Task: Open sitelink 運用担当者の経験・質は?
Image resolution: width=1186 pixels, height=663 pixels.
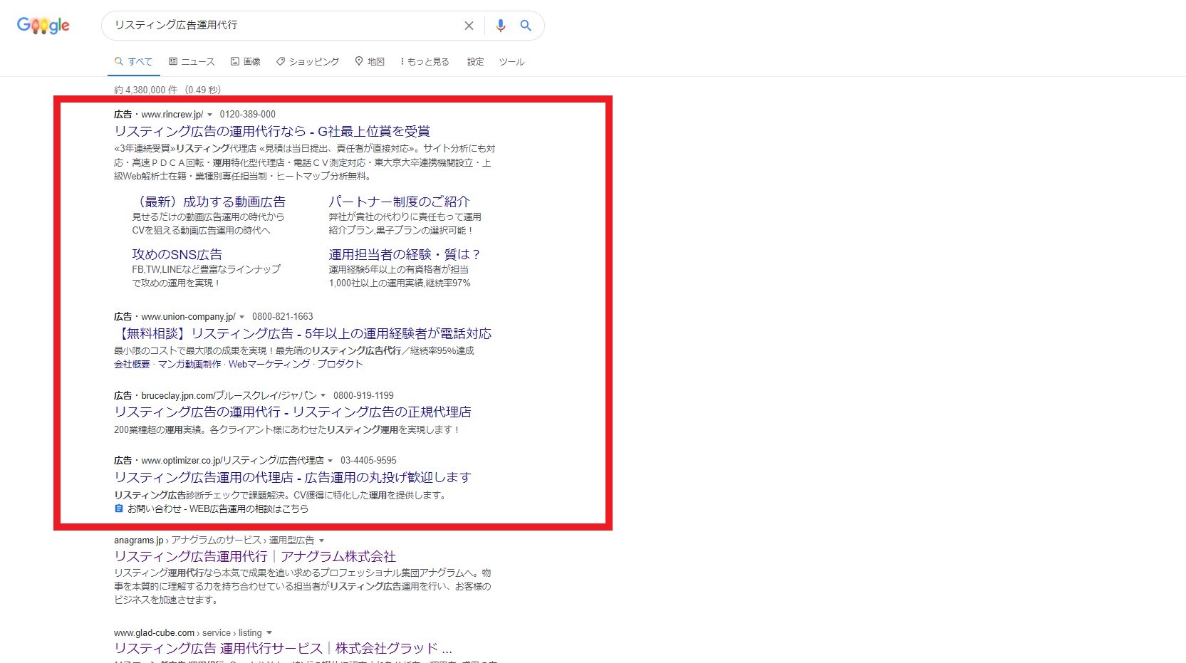Action: tap(405, 254)
